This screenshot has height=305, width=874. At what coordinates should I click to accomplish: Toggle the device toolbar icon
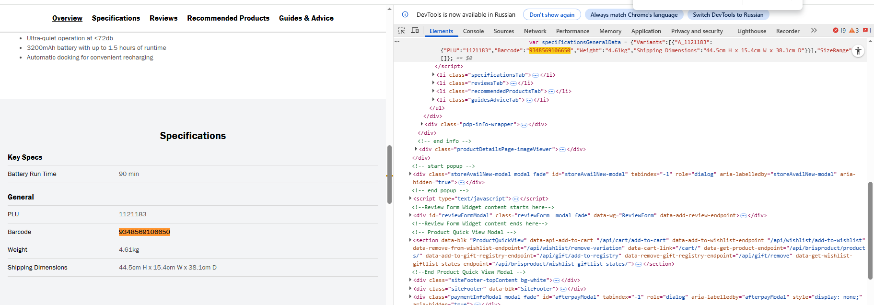415,31
